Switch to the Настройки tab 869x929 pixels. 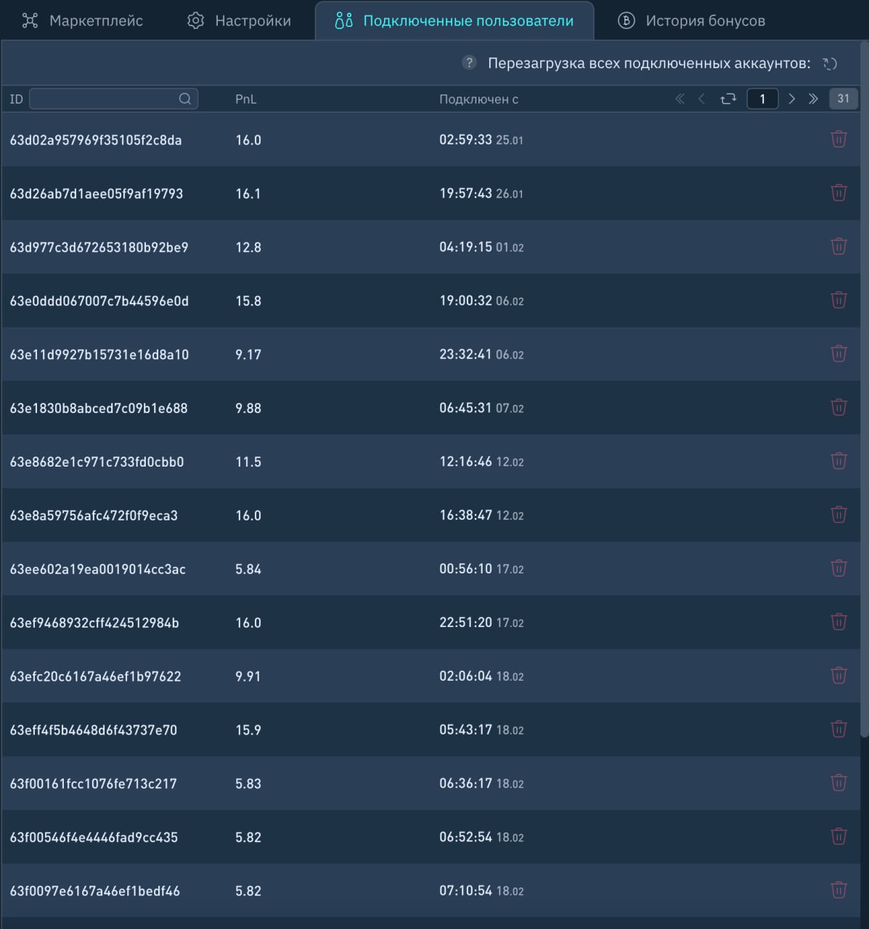pos(239,21)
